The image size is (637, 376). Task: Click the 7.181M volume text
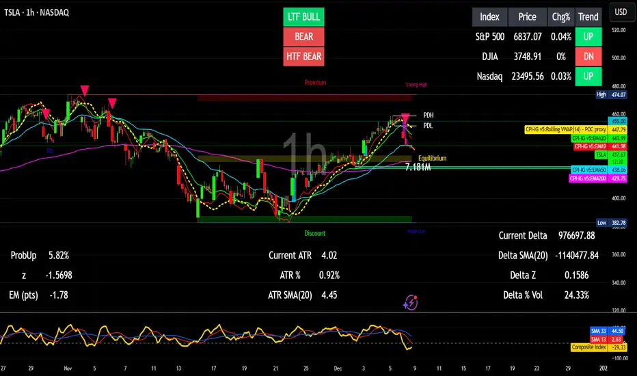tap(418, 167)
